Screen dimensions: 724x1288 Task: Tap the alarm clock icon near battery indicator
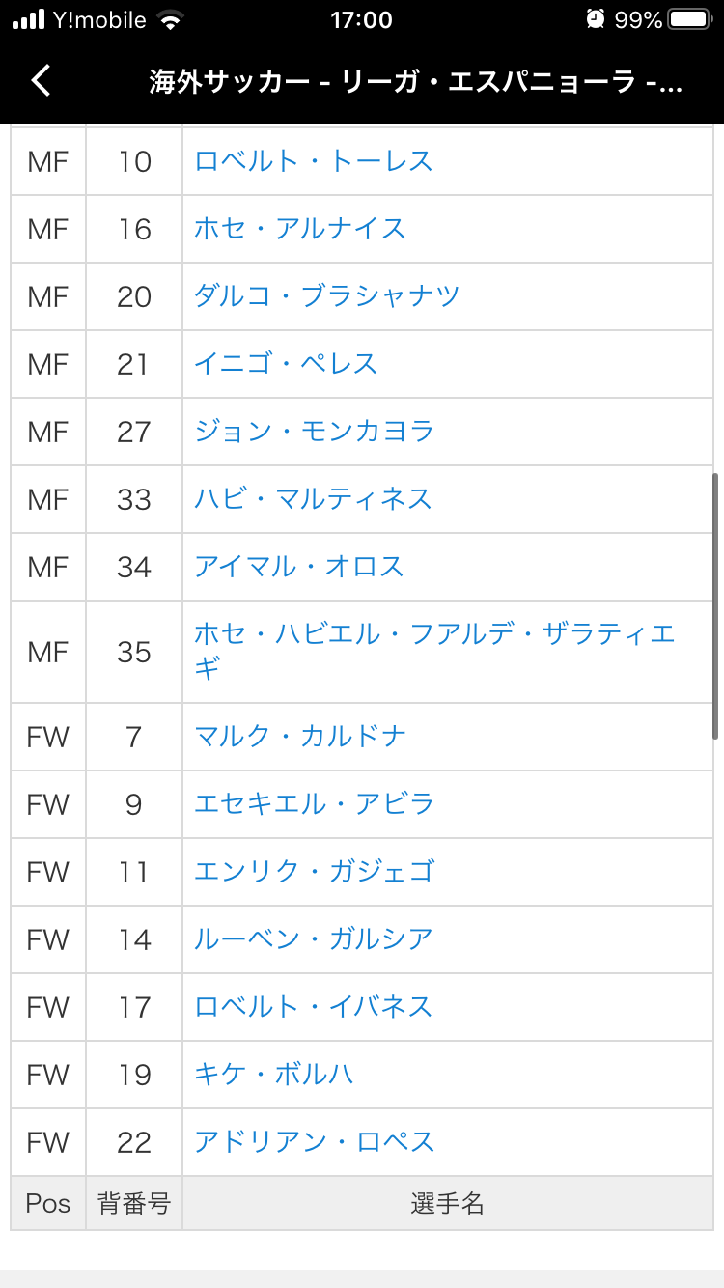597,18
